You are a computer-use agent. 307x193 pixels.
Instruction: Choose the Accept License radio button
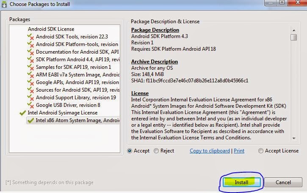coord(261,151)
